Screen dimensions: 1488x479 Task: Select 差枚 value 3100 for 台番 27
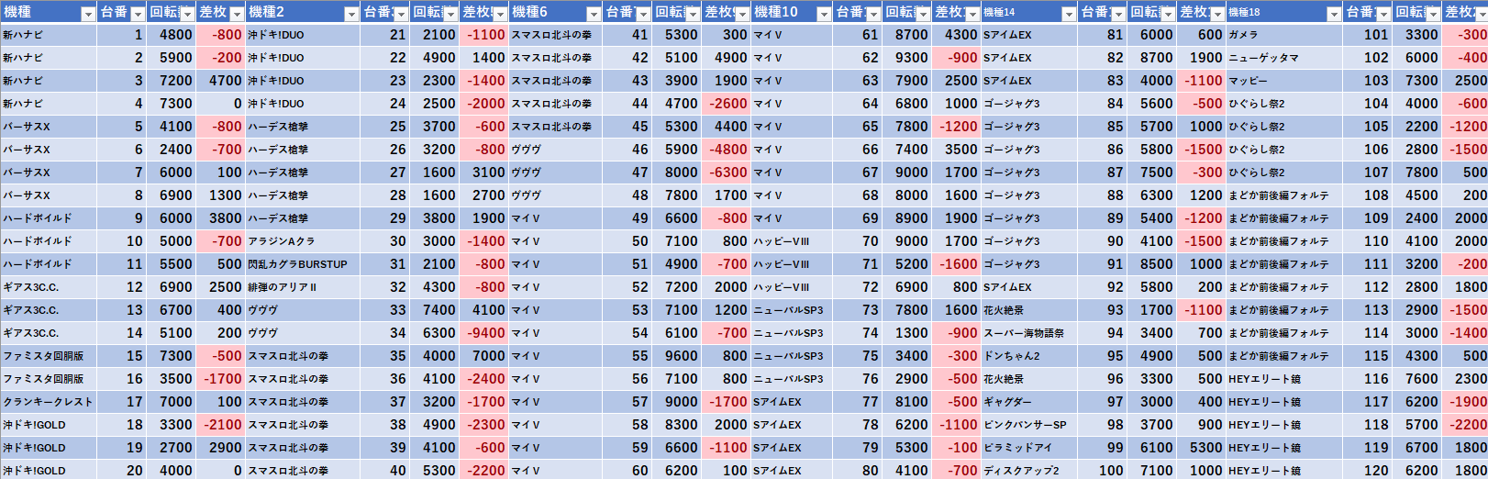click(483, 173)
